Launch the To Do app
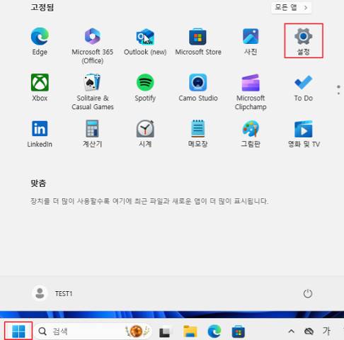 (304, 88)
